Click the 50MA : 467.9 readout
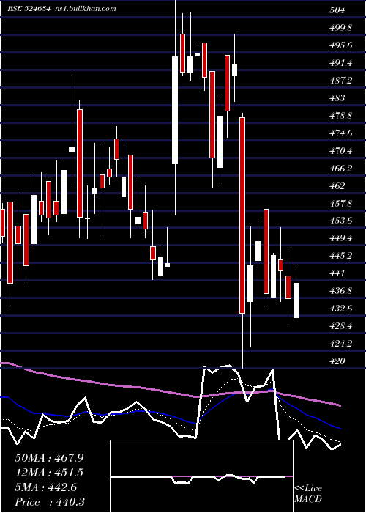This screenshot has height=513, width=366. pos(49,458)
